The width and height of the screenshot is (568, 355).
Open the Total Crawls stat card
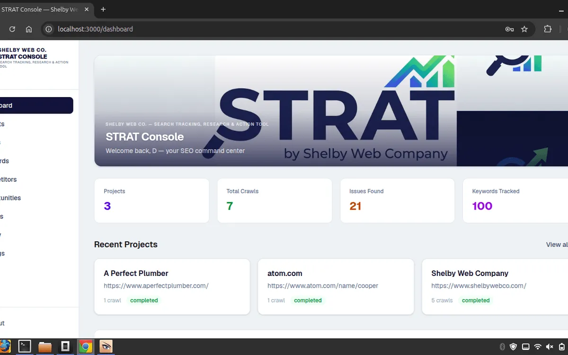pos(275,201)
